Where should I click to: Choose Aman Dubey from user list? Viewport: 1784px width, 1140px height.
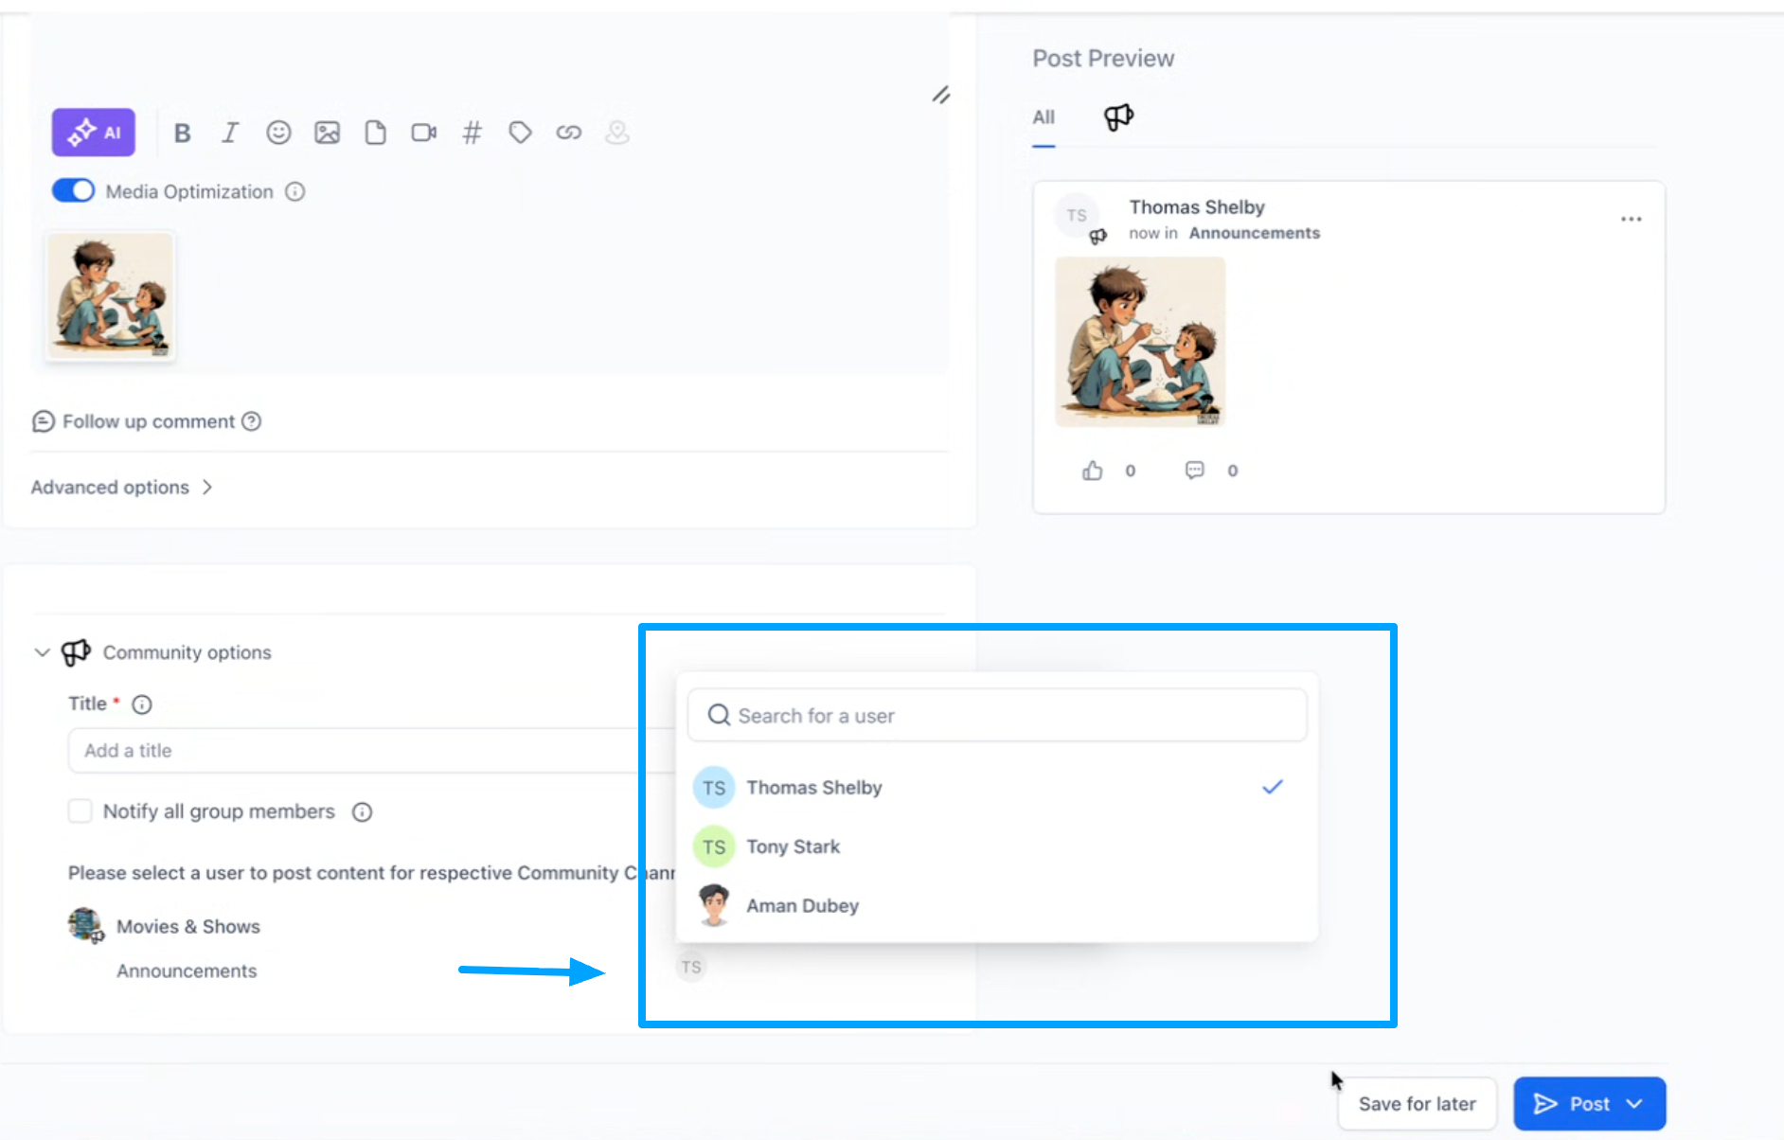(x=801, y=906)
